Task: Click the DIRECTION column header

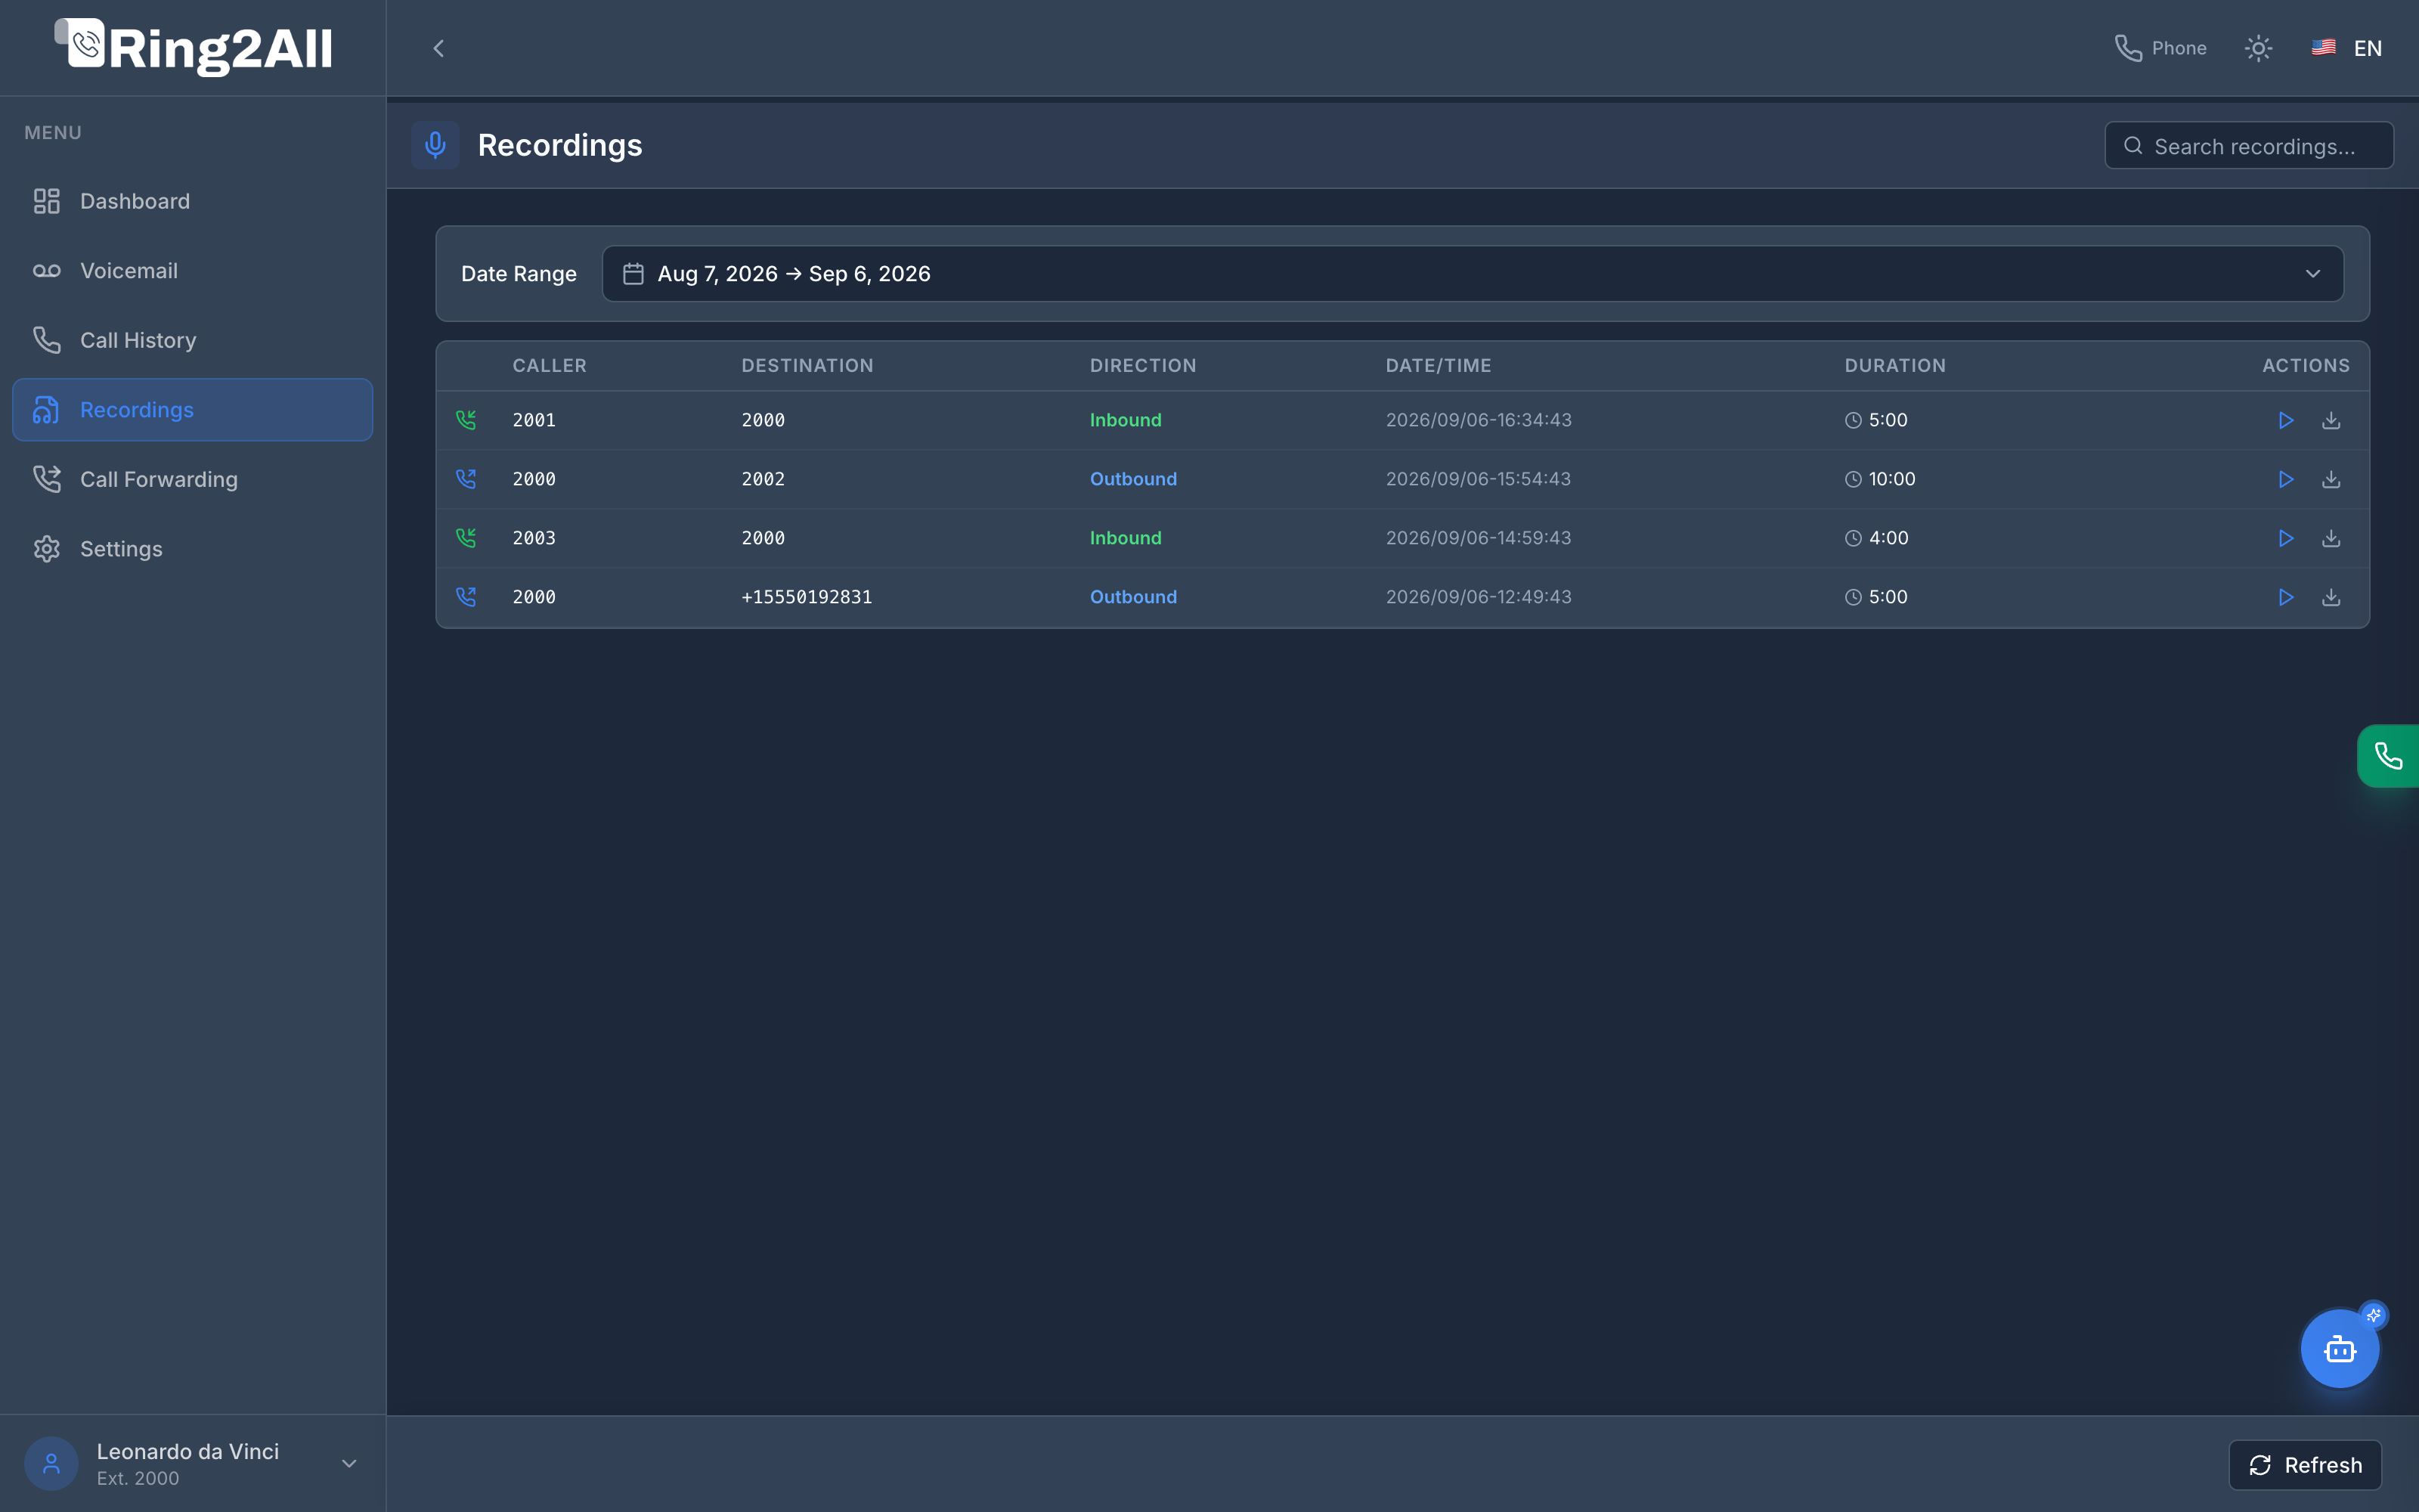Action: click(1142, 366)
